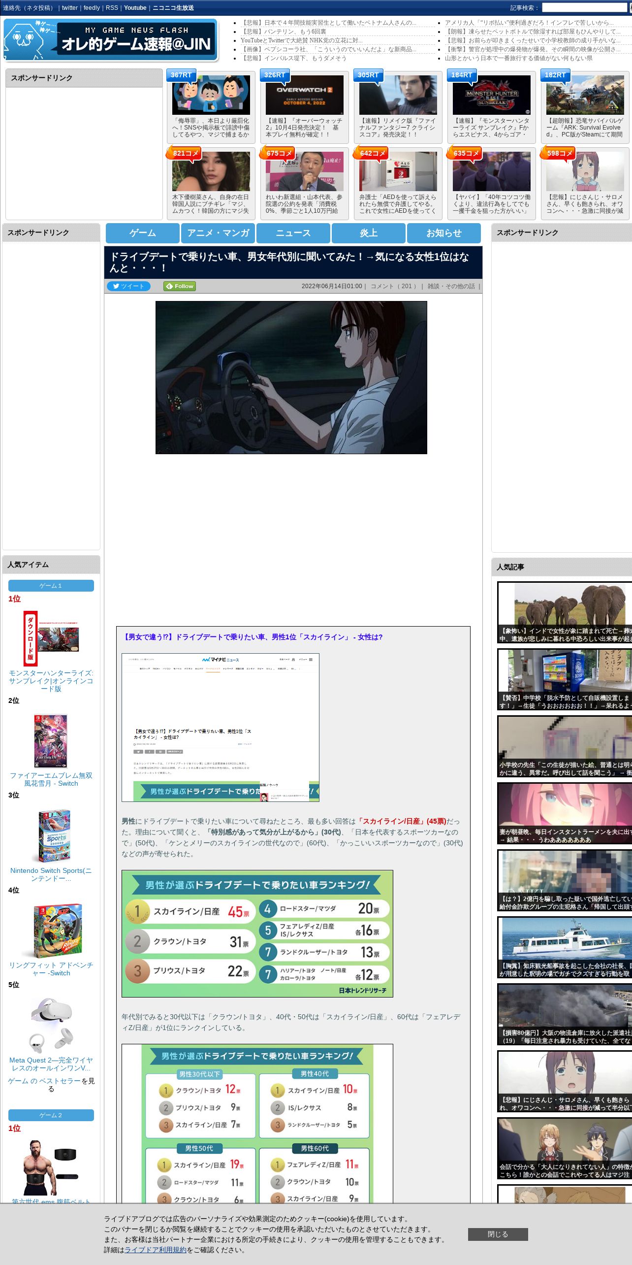Open リングフィット アドベンチャー product text link

point(51,969)
